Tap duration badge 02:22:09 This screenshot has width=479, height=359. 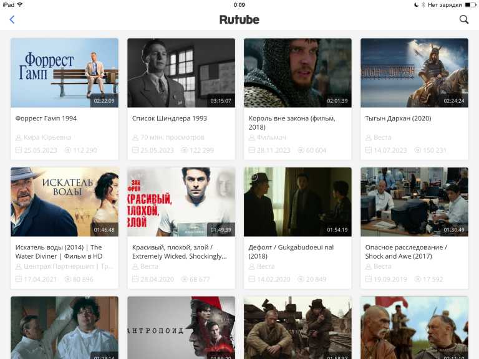104,101
